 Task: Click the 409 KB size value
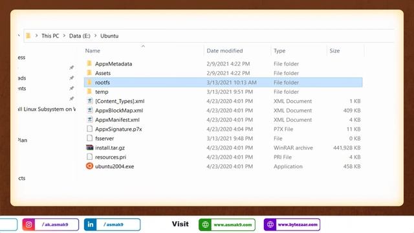(352, 111)
